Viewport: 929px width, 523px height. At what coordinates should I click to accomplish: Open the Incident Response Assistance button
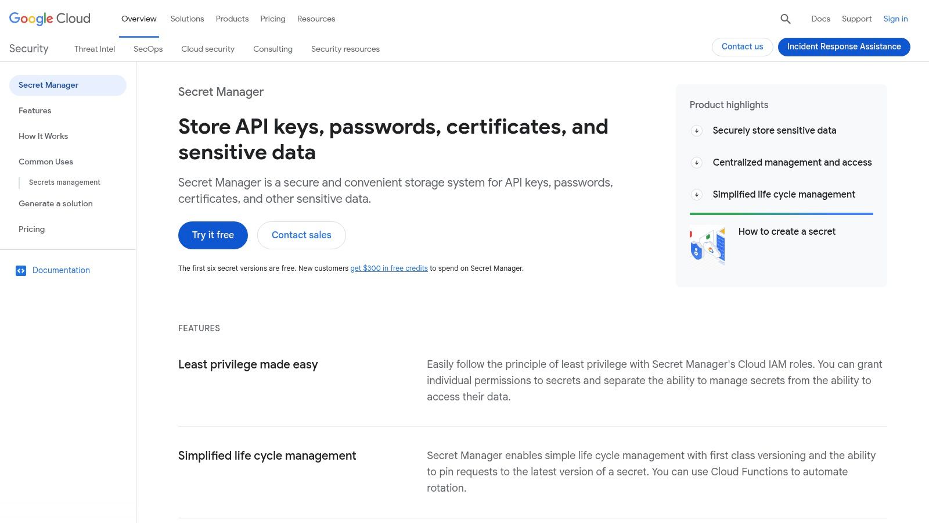[844, 46]
